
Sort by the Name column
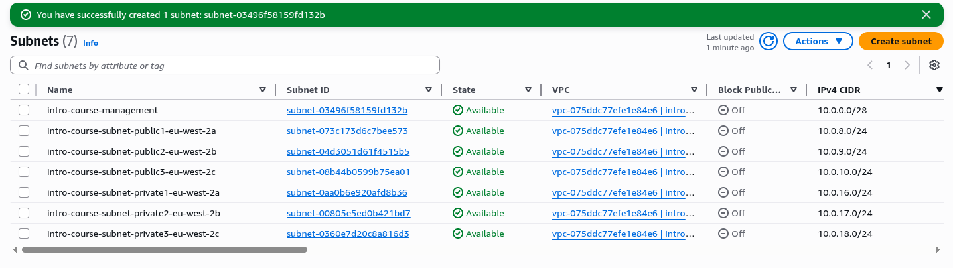263,90
